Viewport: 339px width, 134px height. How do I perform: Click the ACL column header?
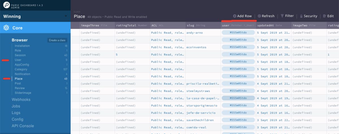(168, 25)
